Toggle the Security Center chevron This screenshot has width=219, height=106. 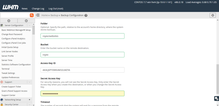(29, 104)
